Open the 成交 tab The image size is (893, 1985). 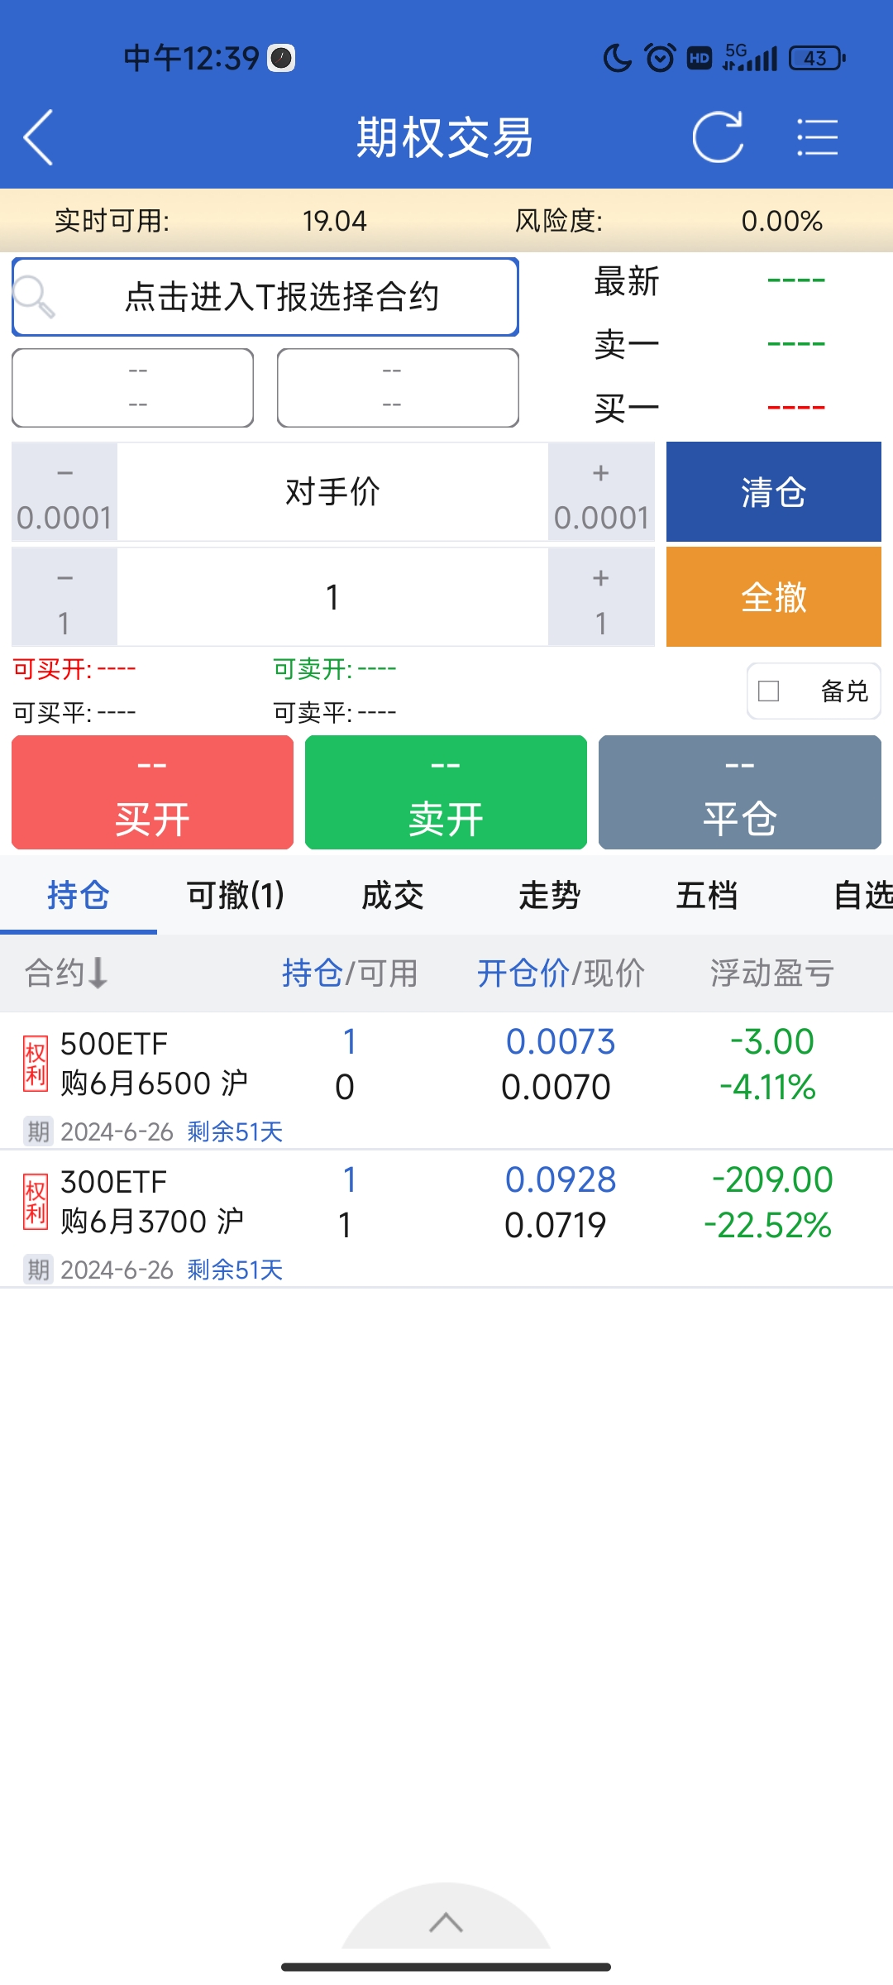point(393,895)
